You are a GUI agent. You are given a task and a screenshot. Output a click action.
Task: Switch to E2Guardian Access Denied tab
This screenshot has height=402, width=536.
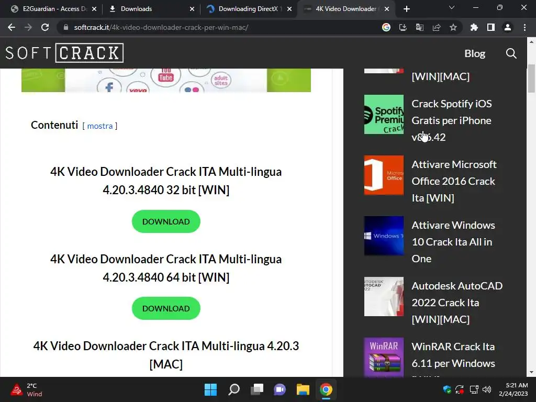pos(54,9)
